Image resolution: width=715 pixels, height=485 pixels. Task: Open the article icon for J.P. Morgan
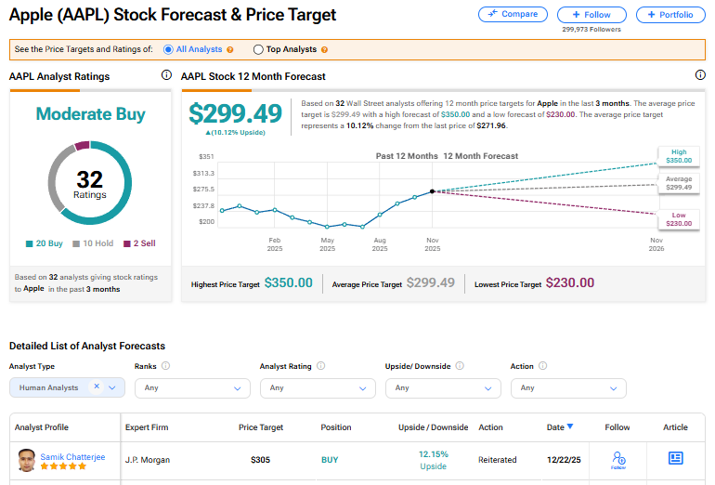[675, 458]
